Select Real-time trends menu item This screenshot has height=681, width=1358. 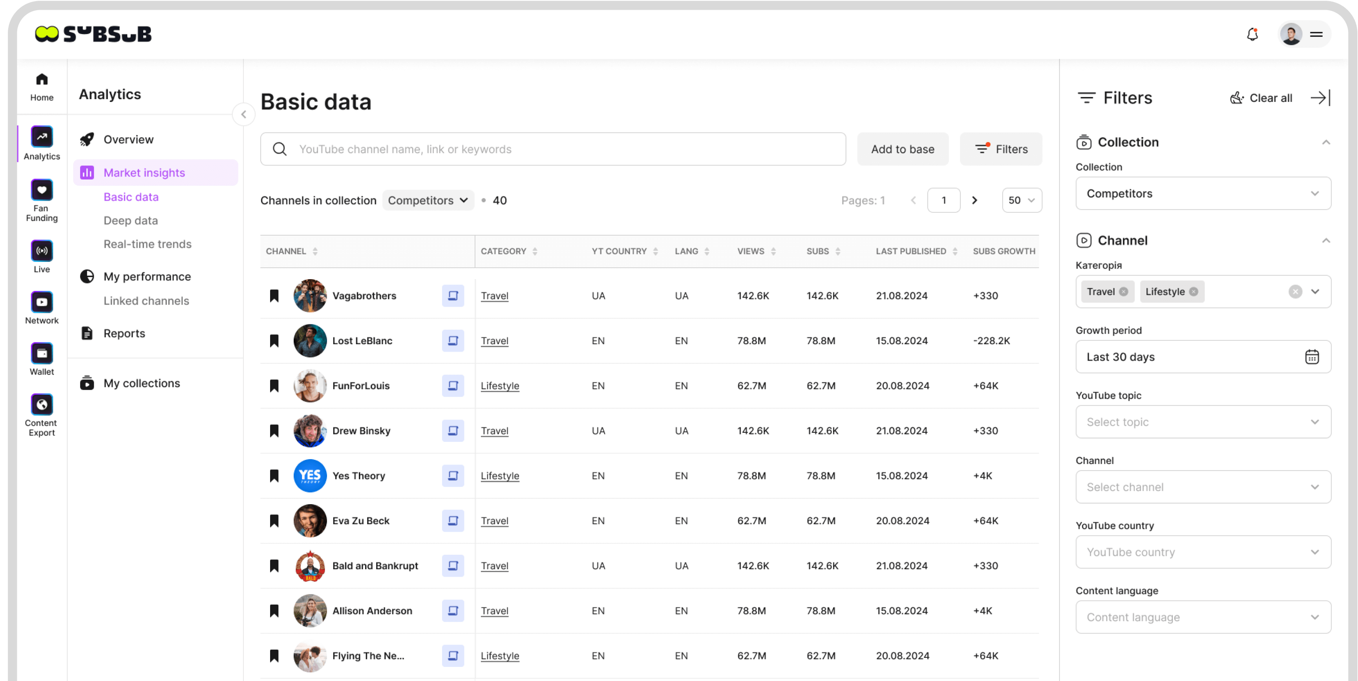(x=148, y=244)
